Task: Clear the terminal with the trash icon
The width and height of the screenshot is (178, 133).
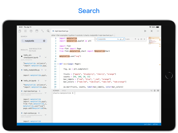Action: pyautogui.click(x=154, y=91)
